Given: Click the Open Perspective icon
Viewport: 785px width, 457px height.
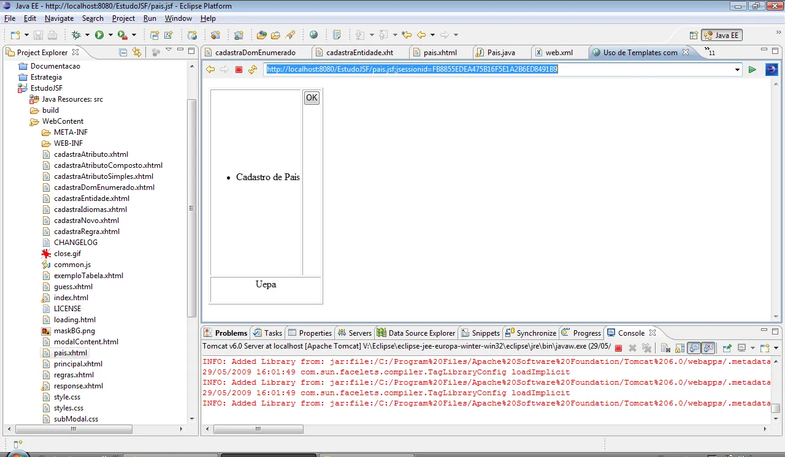Looking at the screenshot, I should tap(694, 36).
